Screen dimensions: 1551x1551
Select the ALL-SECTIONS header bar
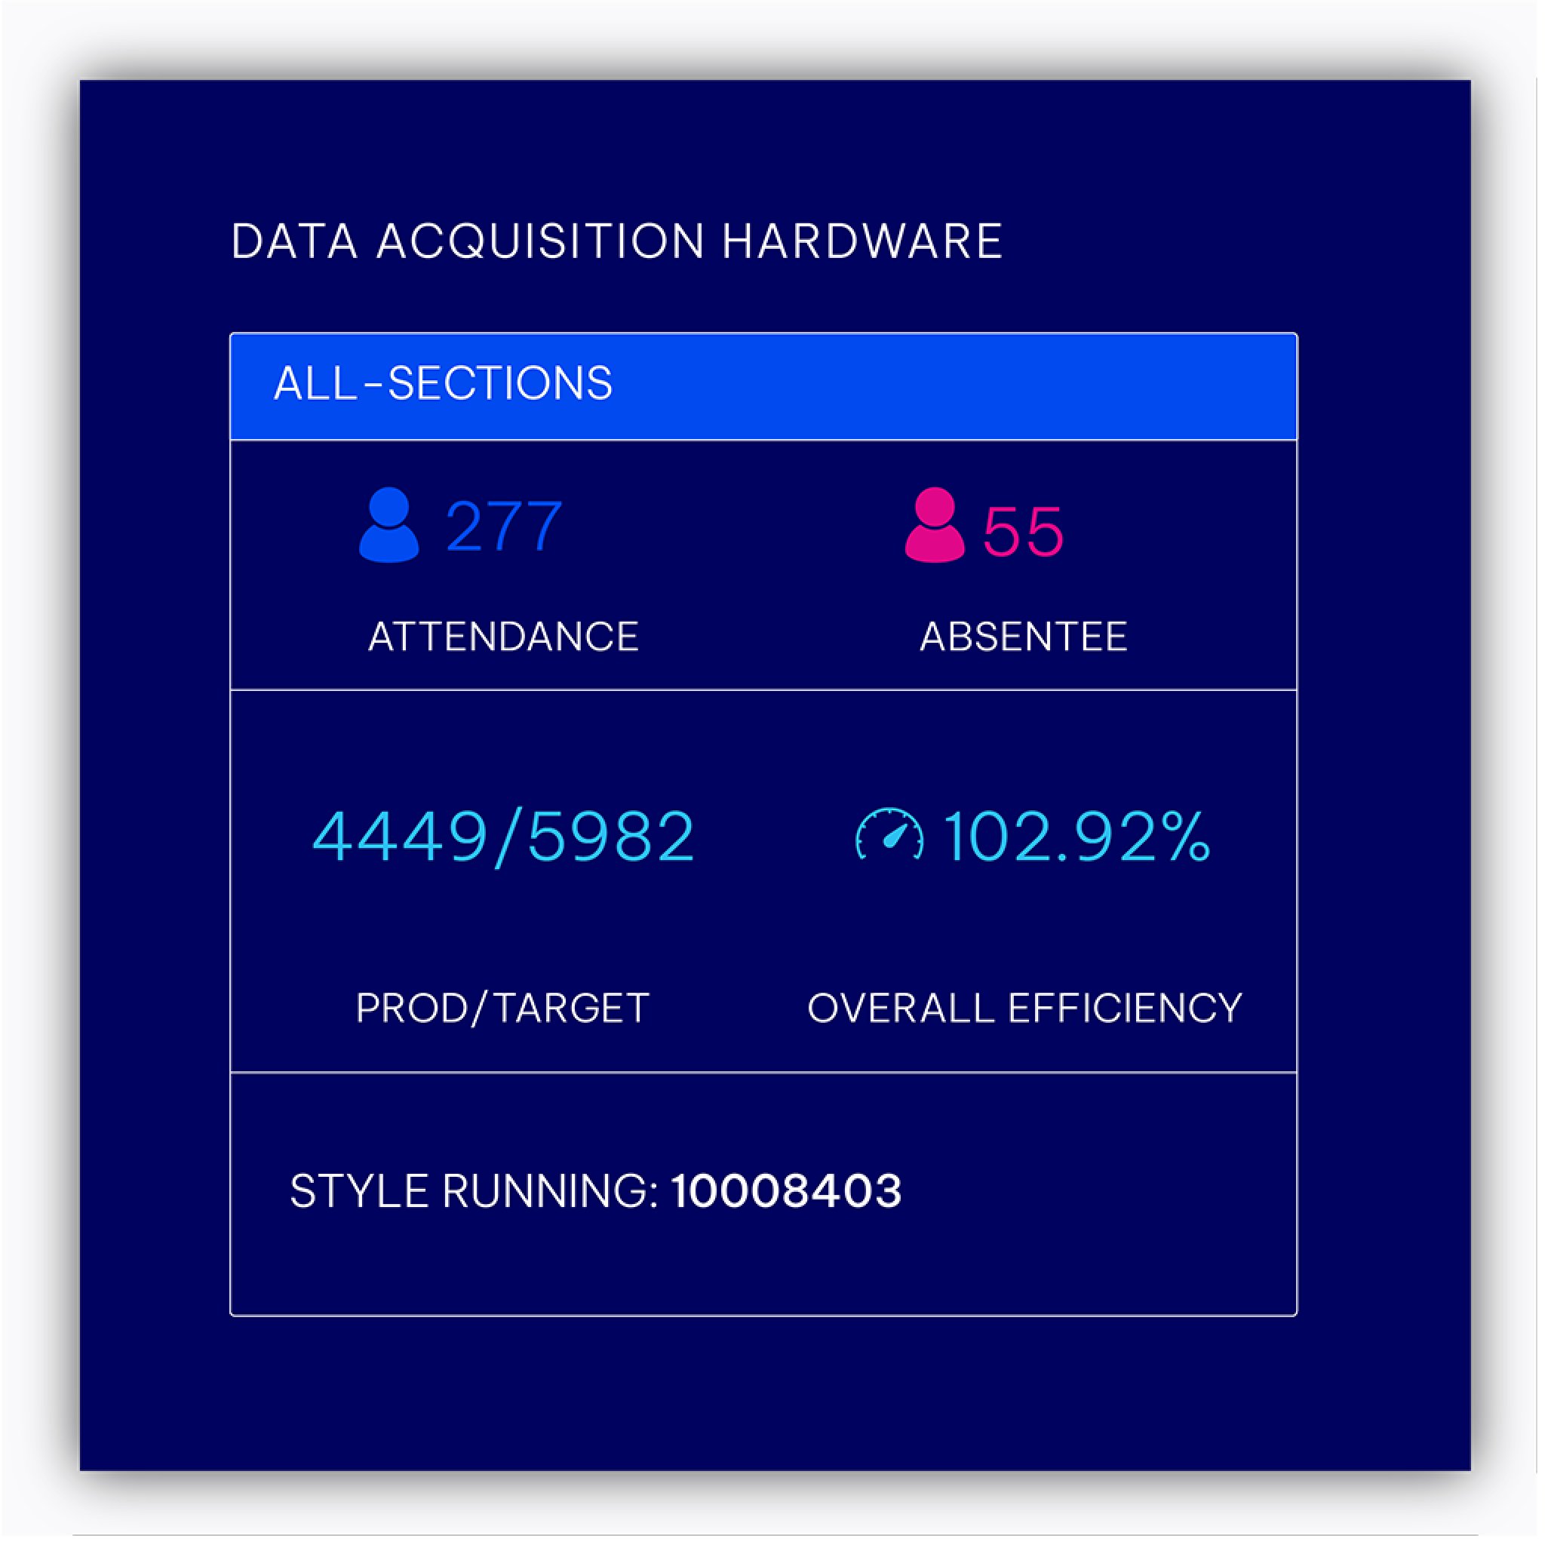[763, 386]
